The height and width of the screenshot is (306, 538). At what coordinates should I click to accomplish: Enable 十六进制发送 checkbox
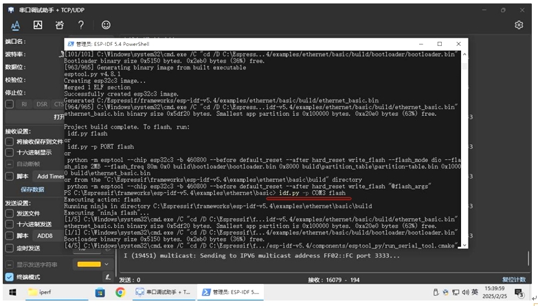pos(10,224)
